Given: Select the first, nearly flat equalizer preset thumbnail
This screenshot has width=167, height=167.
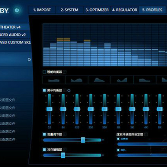Looking at the screenshot, I should coord(54,80).
